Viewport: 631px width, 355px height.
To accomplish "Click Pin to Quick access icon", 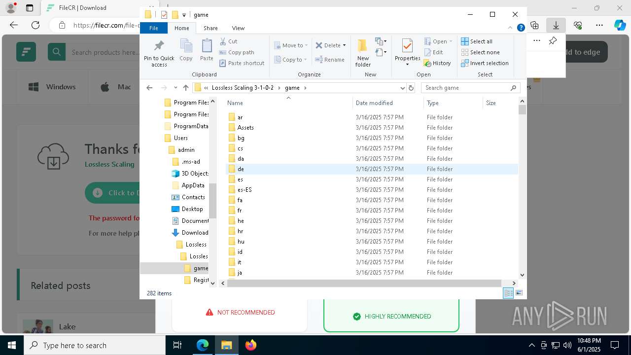I will click(x=159, y=53).
